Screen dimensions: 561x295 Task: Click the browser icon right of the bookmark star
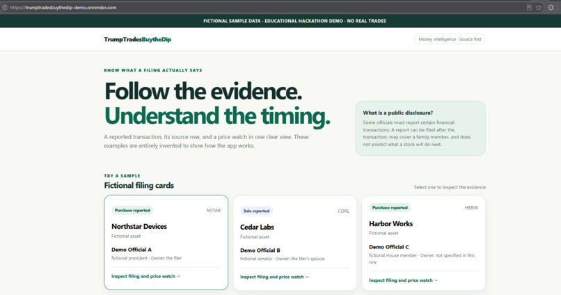tap(551, 7)
